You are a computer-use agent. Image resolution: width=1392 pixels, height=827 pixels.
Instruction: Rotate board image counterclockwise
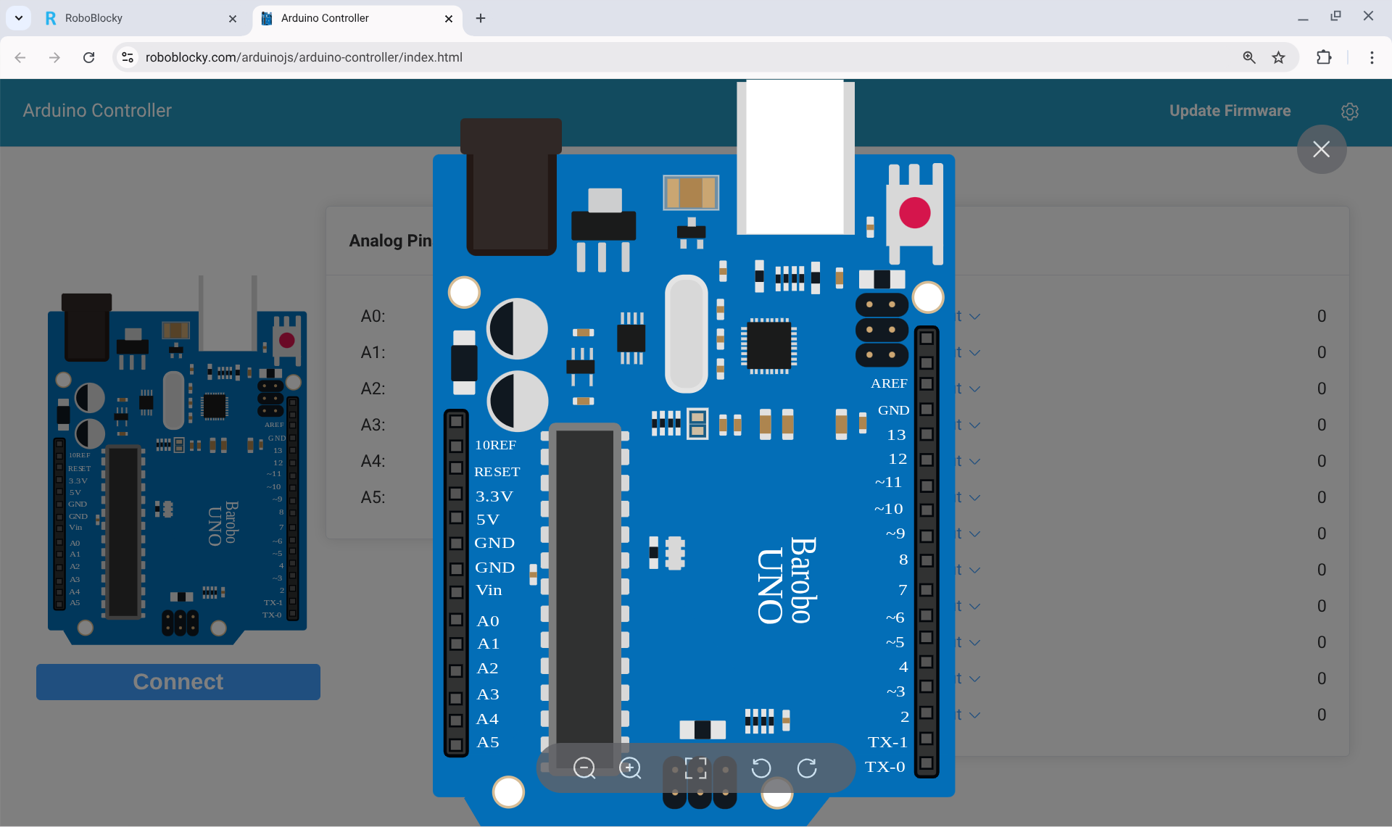761,768
